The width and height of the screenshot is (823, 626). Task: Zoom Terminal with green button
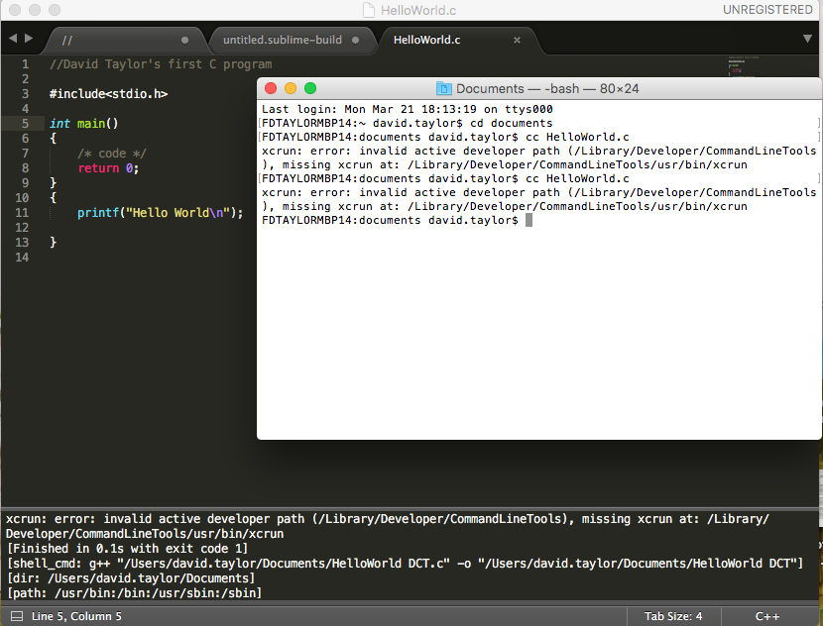pyautogui.click(x=310, y=88)
